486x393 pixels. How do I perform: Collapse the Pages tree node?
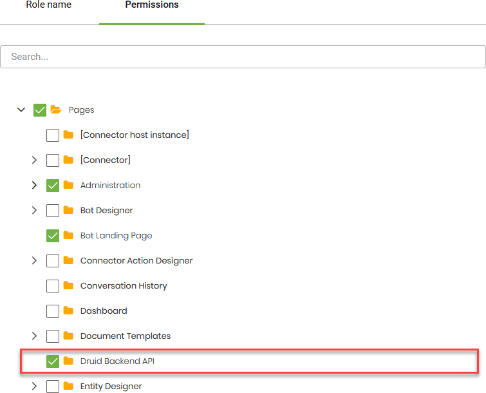[x=21, y=110]
